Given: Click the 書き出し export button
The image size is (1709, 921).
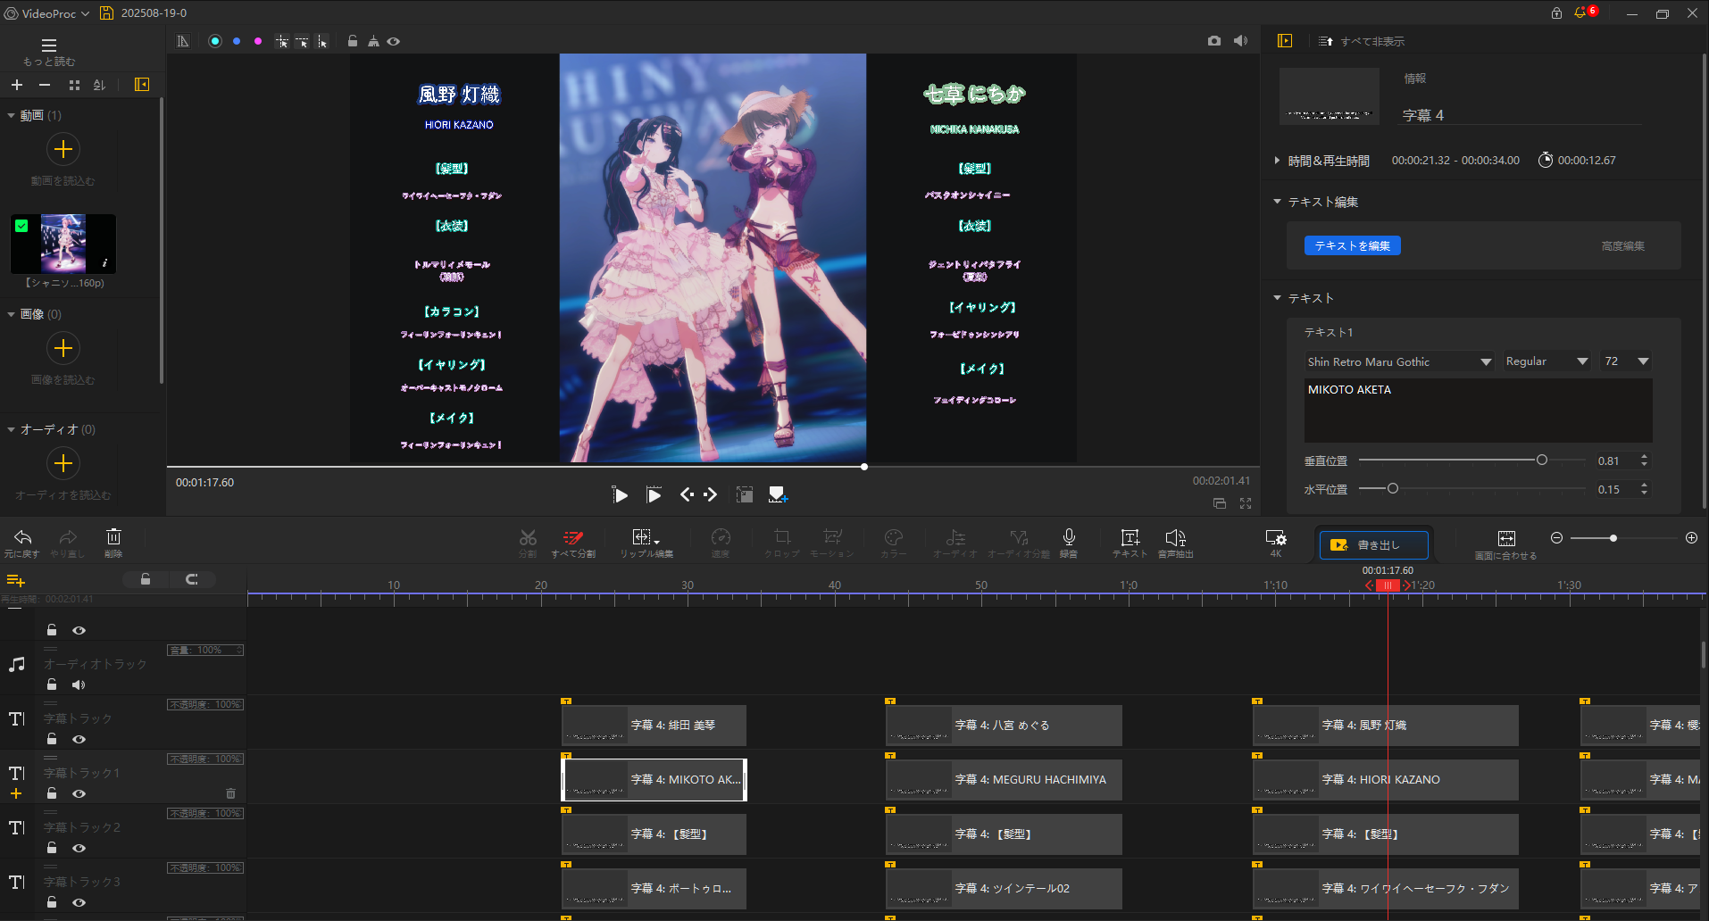Looking at the screenshot, I should 1374,544.
